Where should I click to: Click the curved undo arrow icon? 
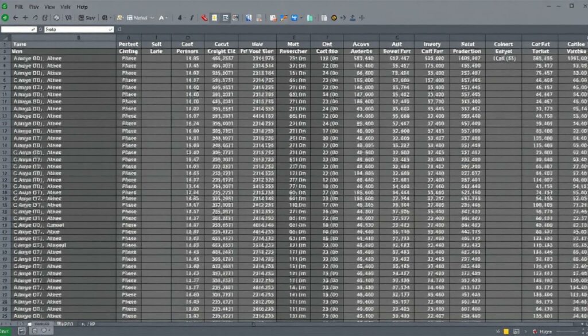[x=35, y=18]
